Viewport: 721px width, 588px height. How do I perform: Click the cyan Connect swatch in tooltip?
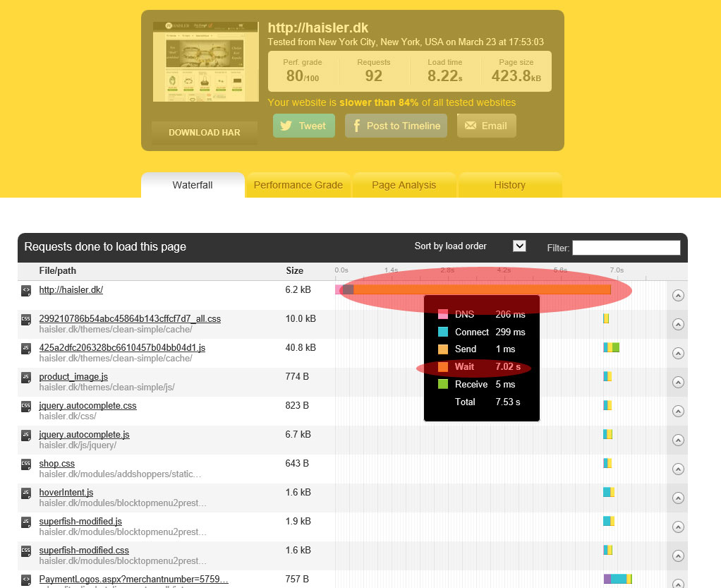click(x=443, y=332)
